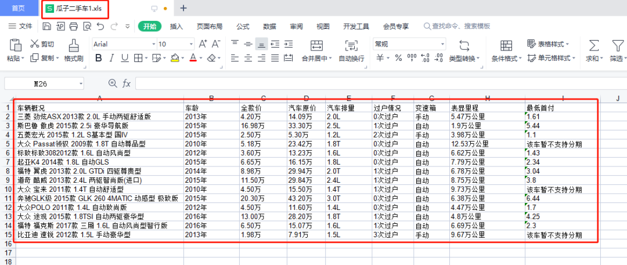Open the borders dropdown arrow

pyautogui.click(x=146, y=59)
